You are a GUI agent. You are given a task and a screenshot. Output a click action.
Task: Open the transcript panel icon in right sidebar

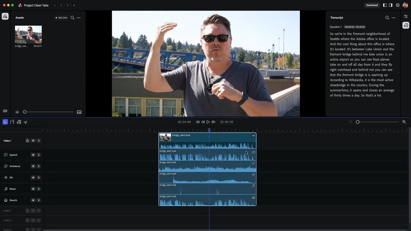point(406,26)
